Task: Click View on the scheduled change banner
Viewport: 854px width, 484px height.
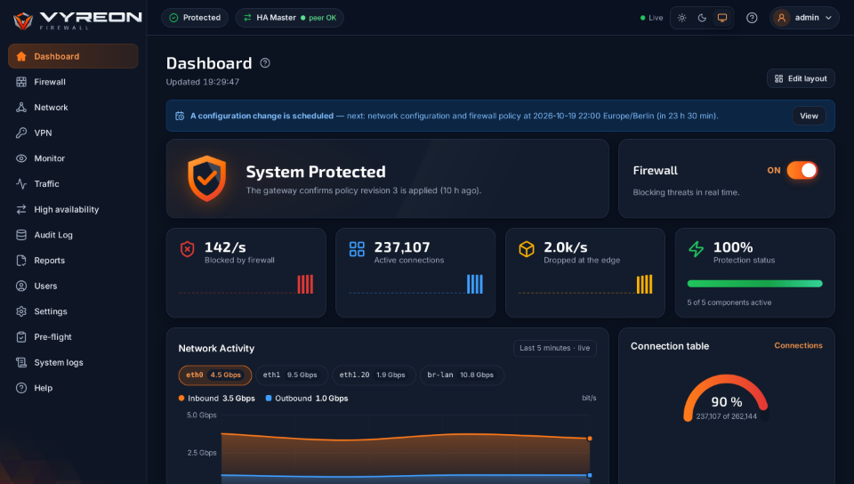Action: (809, 116)
